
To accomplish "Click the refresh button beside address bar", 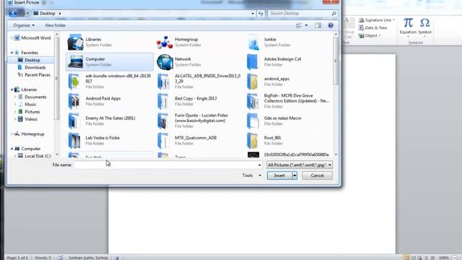I will [x=261, y=13].
